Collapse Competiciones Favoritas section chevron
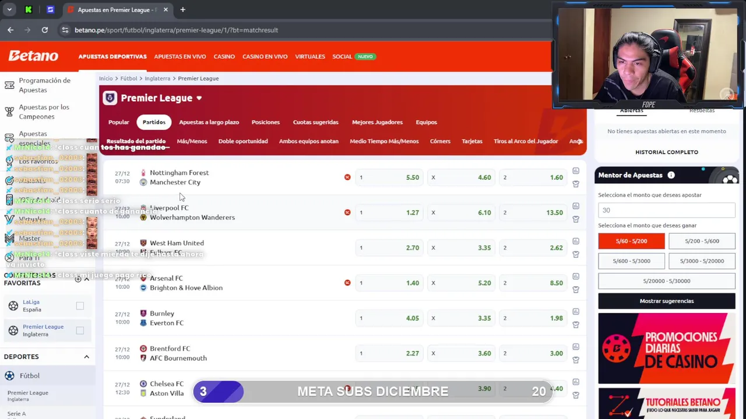 click(x=86, y=279)
